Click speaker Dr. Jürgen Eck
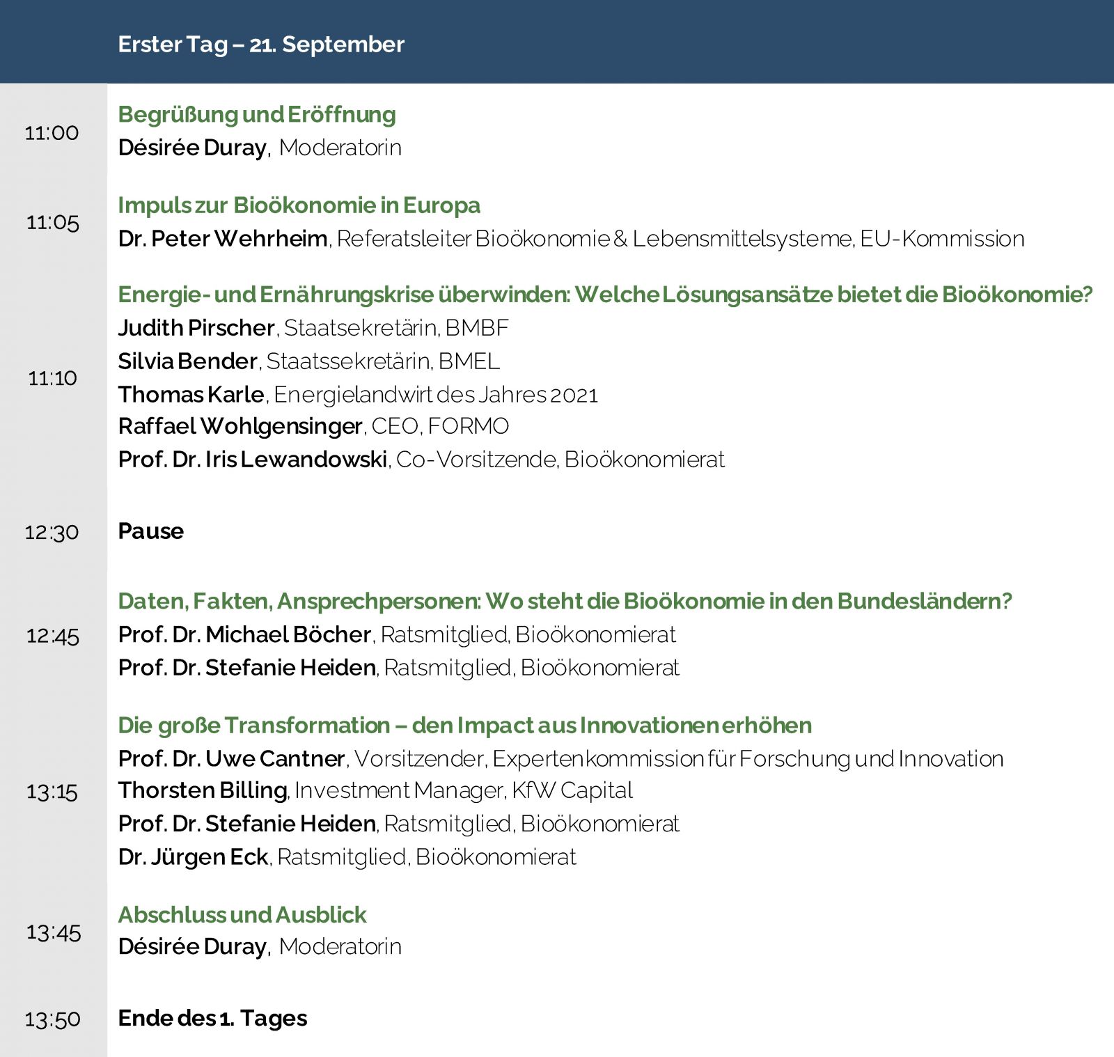1114x1057 pixels. pyautogui.click(x=193, y=857)
